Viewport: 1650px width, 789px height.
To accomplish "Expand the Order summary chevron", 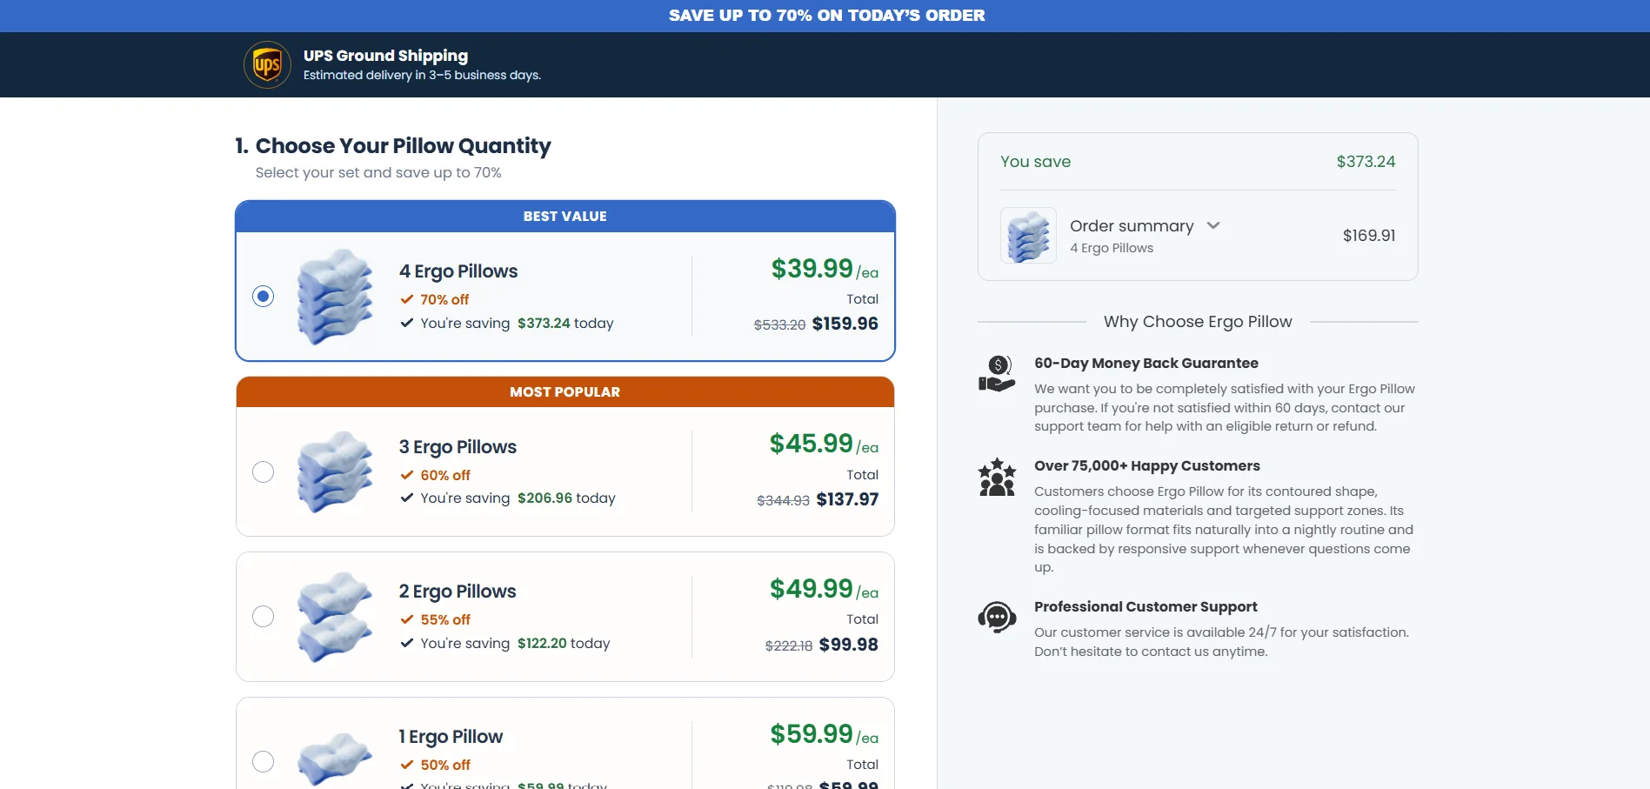I will [x=1213, y=225].
